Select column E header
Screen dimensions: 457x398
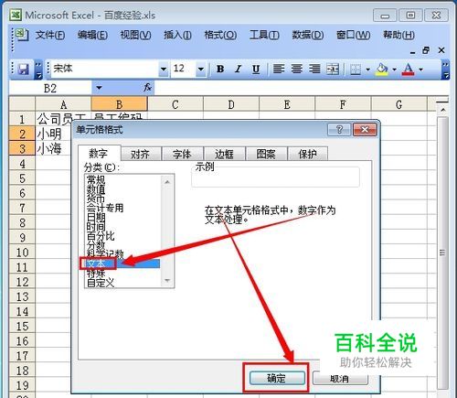[287, 104]
